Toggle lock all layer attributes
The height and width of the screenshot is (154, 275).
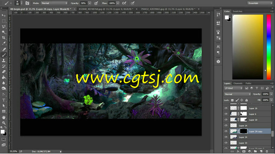point(246,100)
